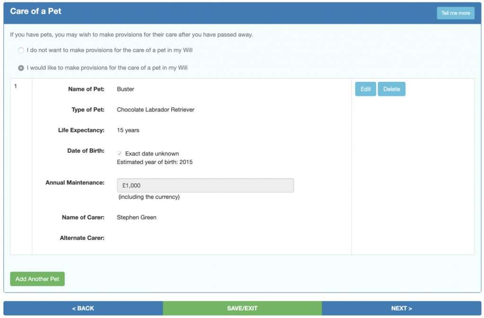The width and height of the screenshot is (484, 318).
Task: Add Another Pet to the will
Action: tap(37, 279)
